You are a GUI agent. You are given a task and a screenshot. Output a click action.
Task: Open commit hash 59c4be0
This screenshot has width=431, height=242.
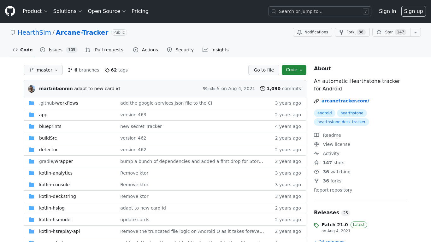point(211,89)
